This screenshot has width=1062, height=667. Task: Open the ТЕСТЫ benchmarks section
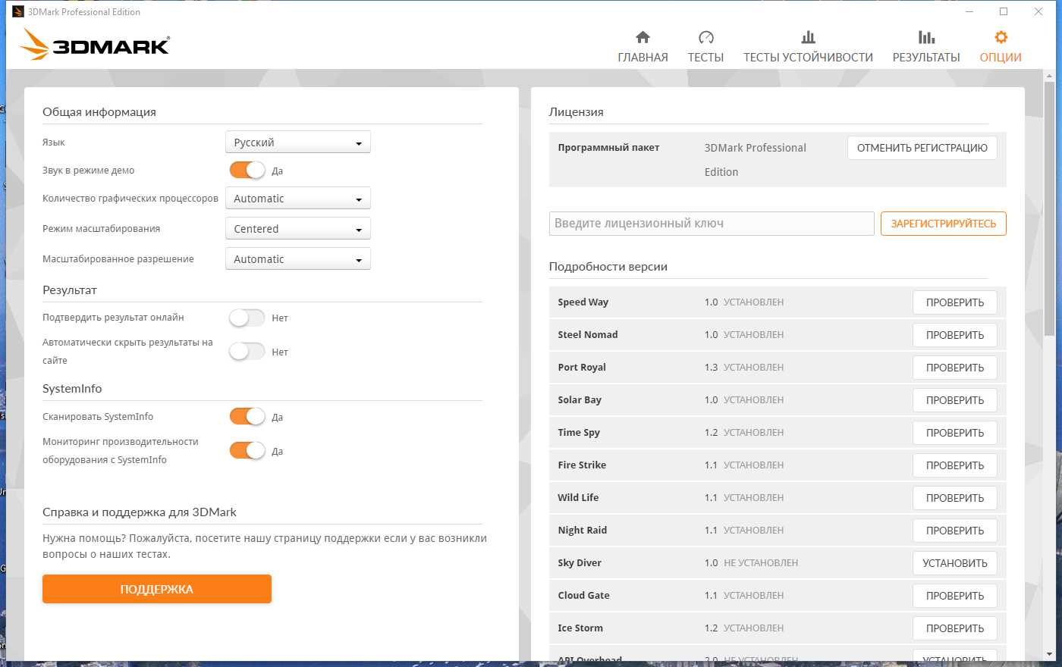point(705,47)
